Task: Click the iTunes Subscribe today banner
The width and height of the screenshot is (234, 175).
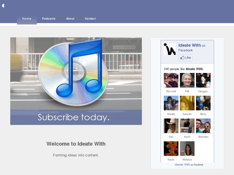Action: [76, 81]
